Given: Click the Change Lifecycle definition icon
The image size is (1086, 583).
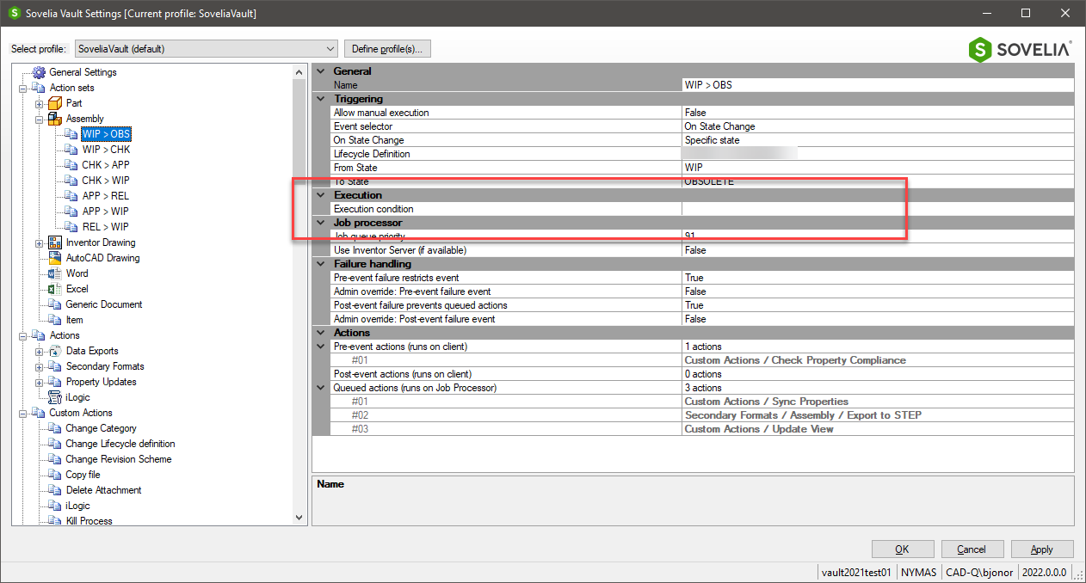Looking at the screenshot, I should click(x=55, y=444).
